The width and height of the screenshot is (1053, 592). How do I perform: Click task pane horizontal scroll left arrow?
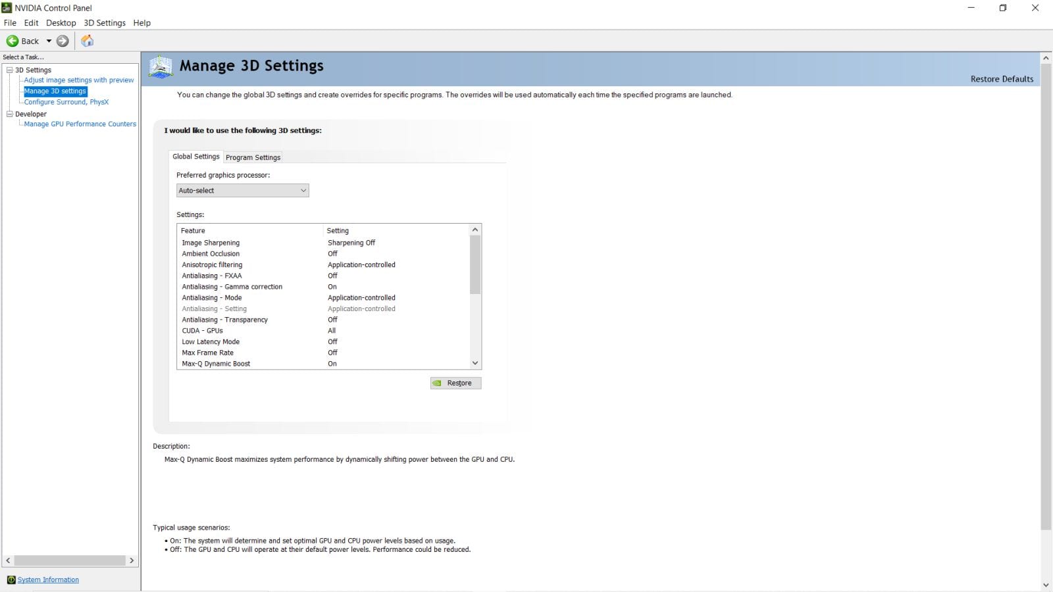pos(8,560)
